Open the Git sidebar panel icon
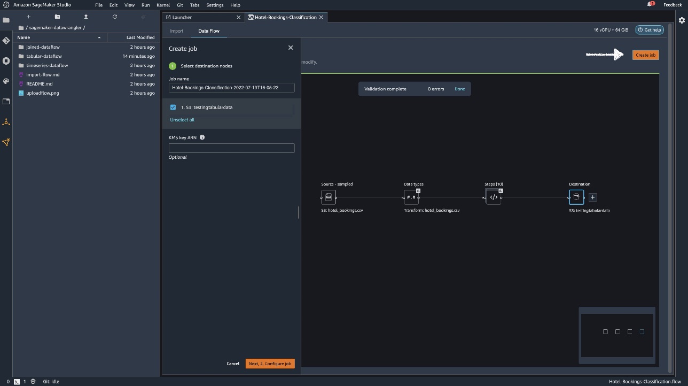 click(6, 41)
